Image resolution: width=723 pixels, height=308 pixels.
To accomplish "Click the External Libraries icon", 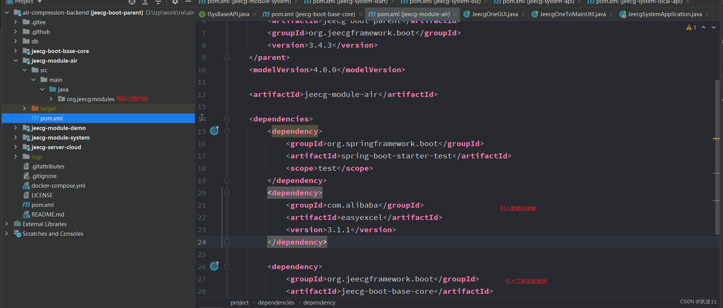I will (17, 224).
